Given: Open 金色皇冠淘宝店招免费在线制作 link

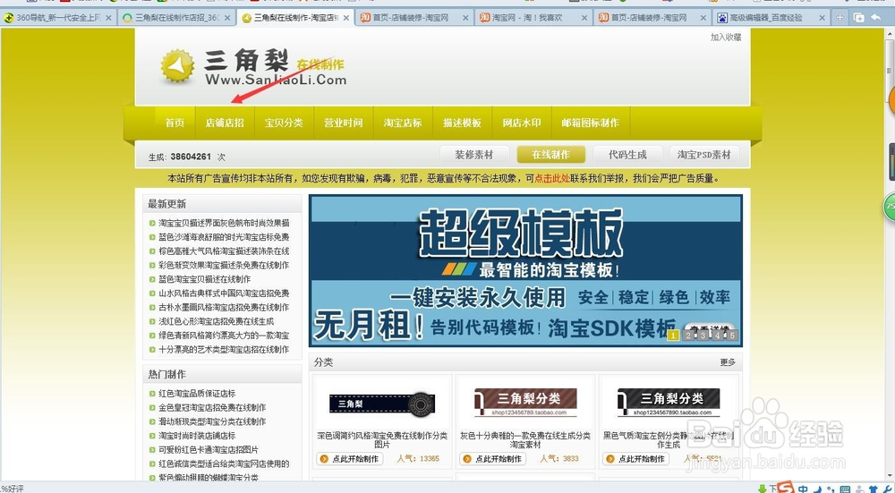Looking at the screenshot, I should point(212,407).
